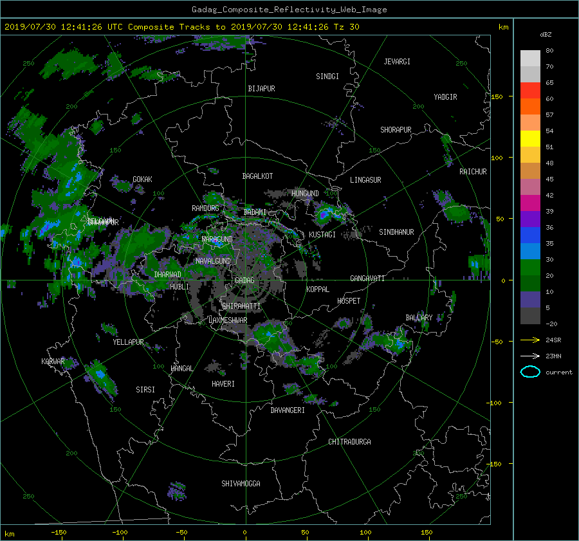Click the LINGASUR city label
579x541 pixels.
(x=365, y=180)
